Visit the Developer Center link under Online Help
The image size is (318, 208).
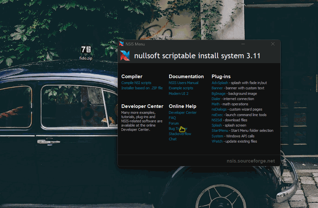(183, 113)
